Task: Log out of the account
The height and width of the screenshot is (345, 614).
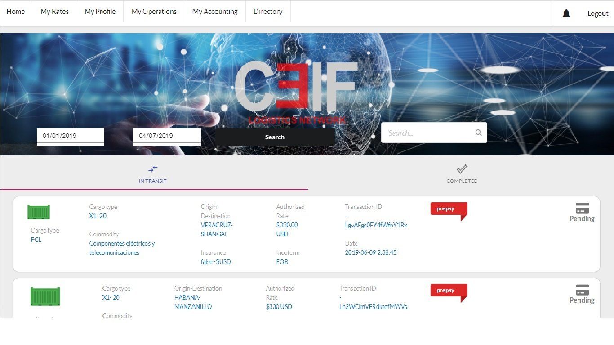Action: (598, 13)
